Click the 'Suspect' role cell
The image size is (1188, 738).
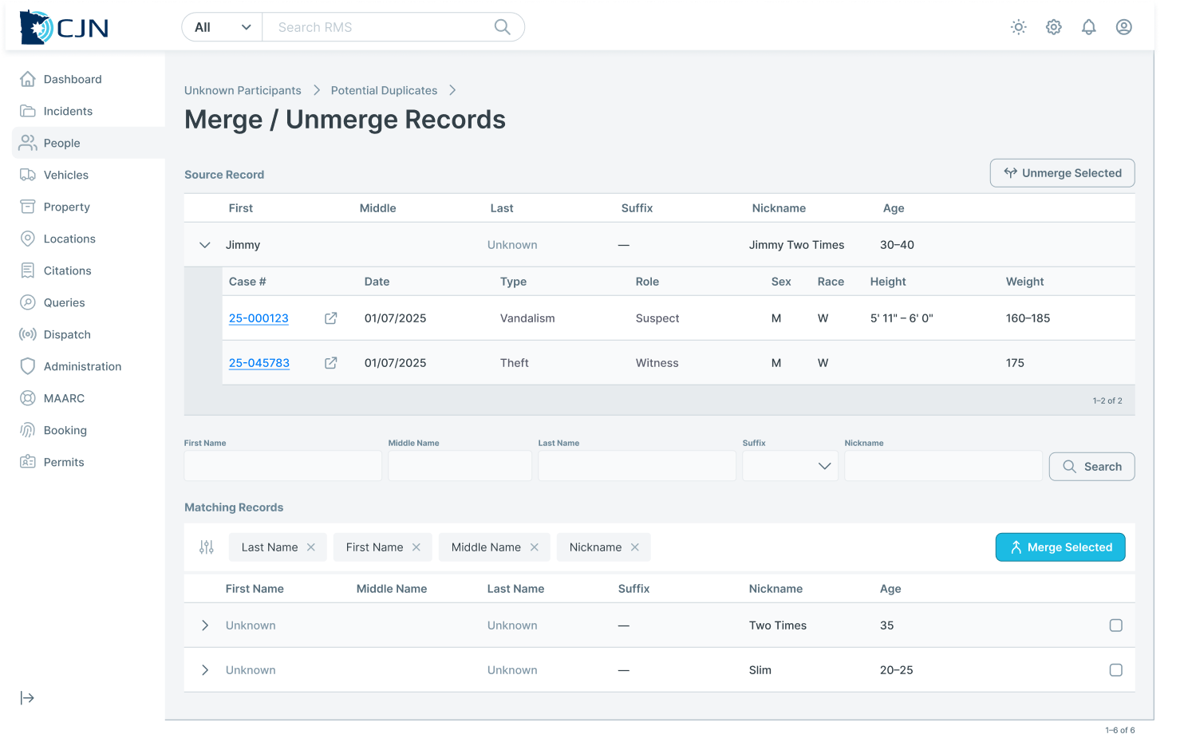click(657, 318)
